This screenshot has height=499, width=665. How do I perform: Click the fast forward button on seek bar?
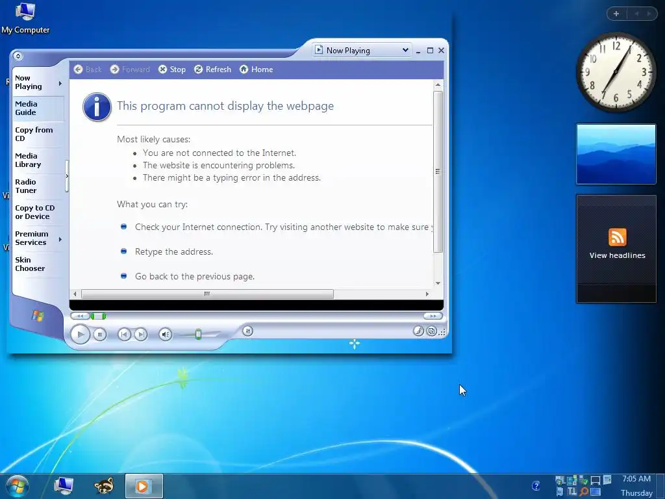click(433, 316)
